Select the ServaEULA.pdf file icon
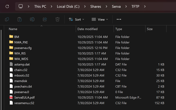176x110 pixels. pos(11,97)
